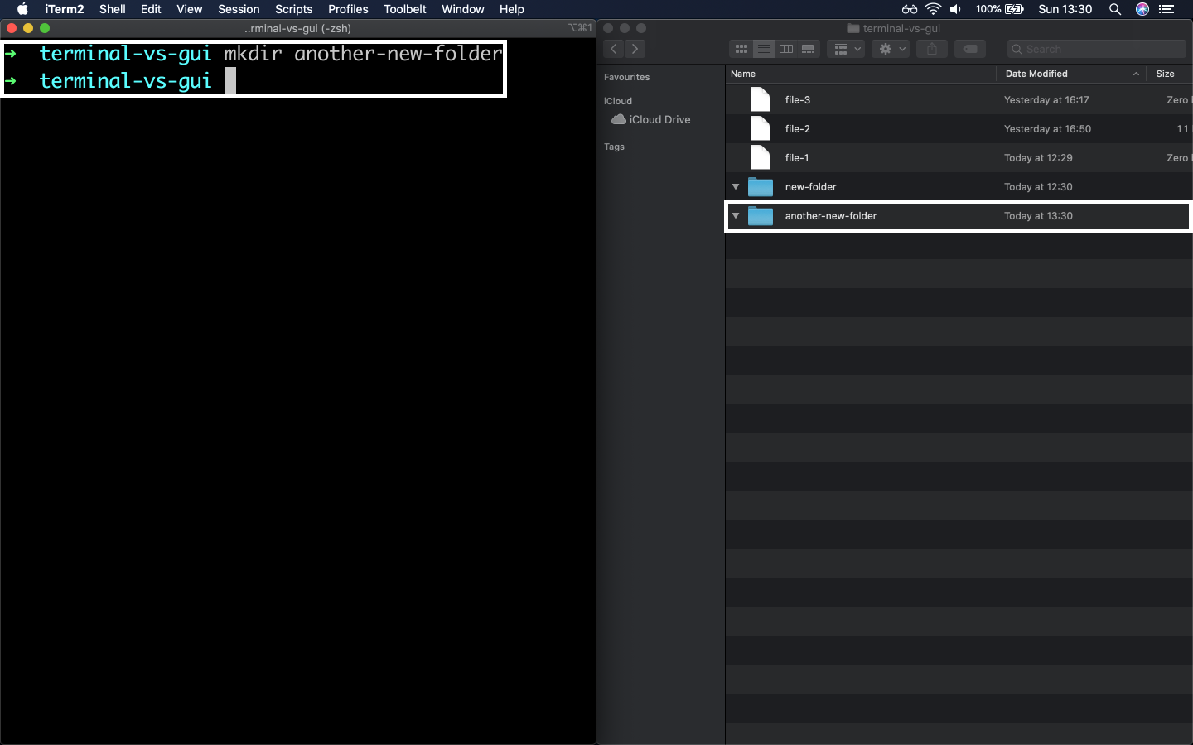Click Today at 13:30 date cell
The image size is (1193, 745).
coord(1038,216)
